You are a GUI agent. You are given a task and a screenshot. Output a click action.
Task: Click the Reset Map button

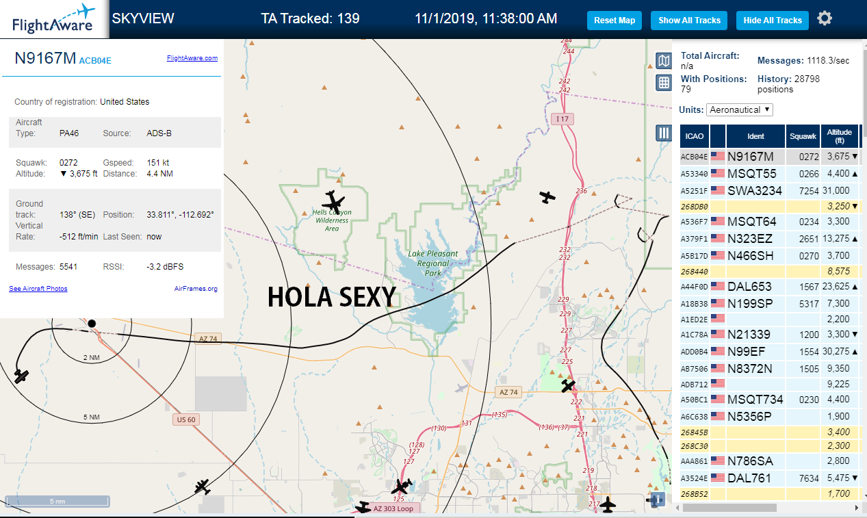click(x=614, y=21)
